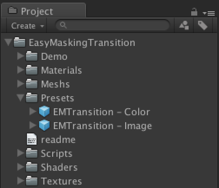Expand the EMTransition - Color prefab arrow
The width and height of the screenshot is (219, 188).
tap(33, 111)
